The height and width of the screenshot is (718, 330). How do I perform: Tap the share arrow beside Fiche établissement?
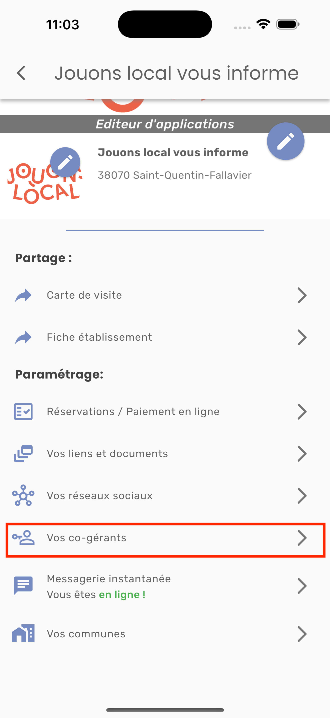pos(23,337)
